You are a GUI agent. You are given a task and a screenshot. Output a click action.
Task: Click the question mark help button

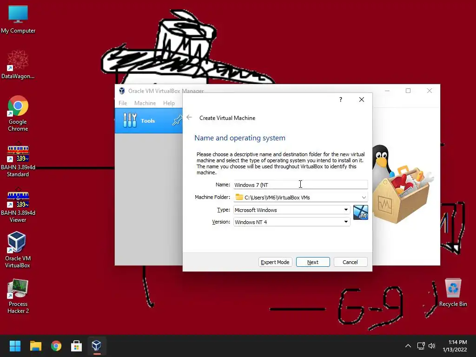click(x=341, y=99)
